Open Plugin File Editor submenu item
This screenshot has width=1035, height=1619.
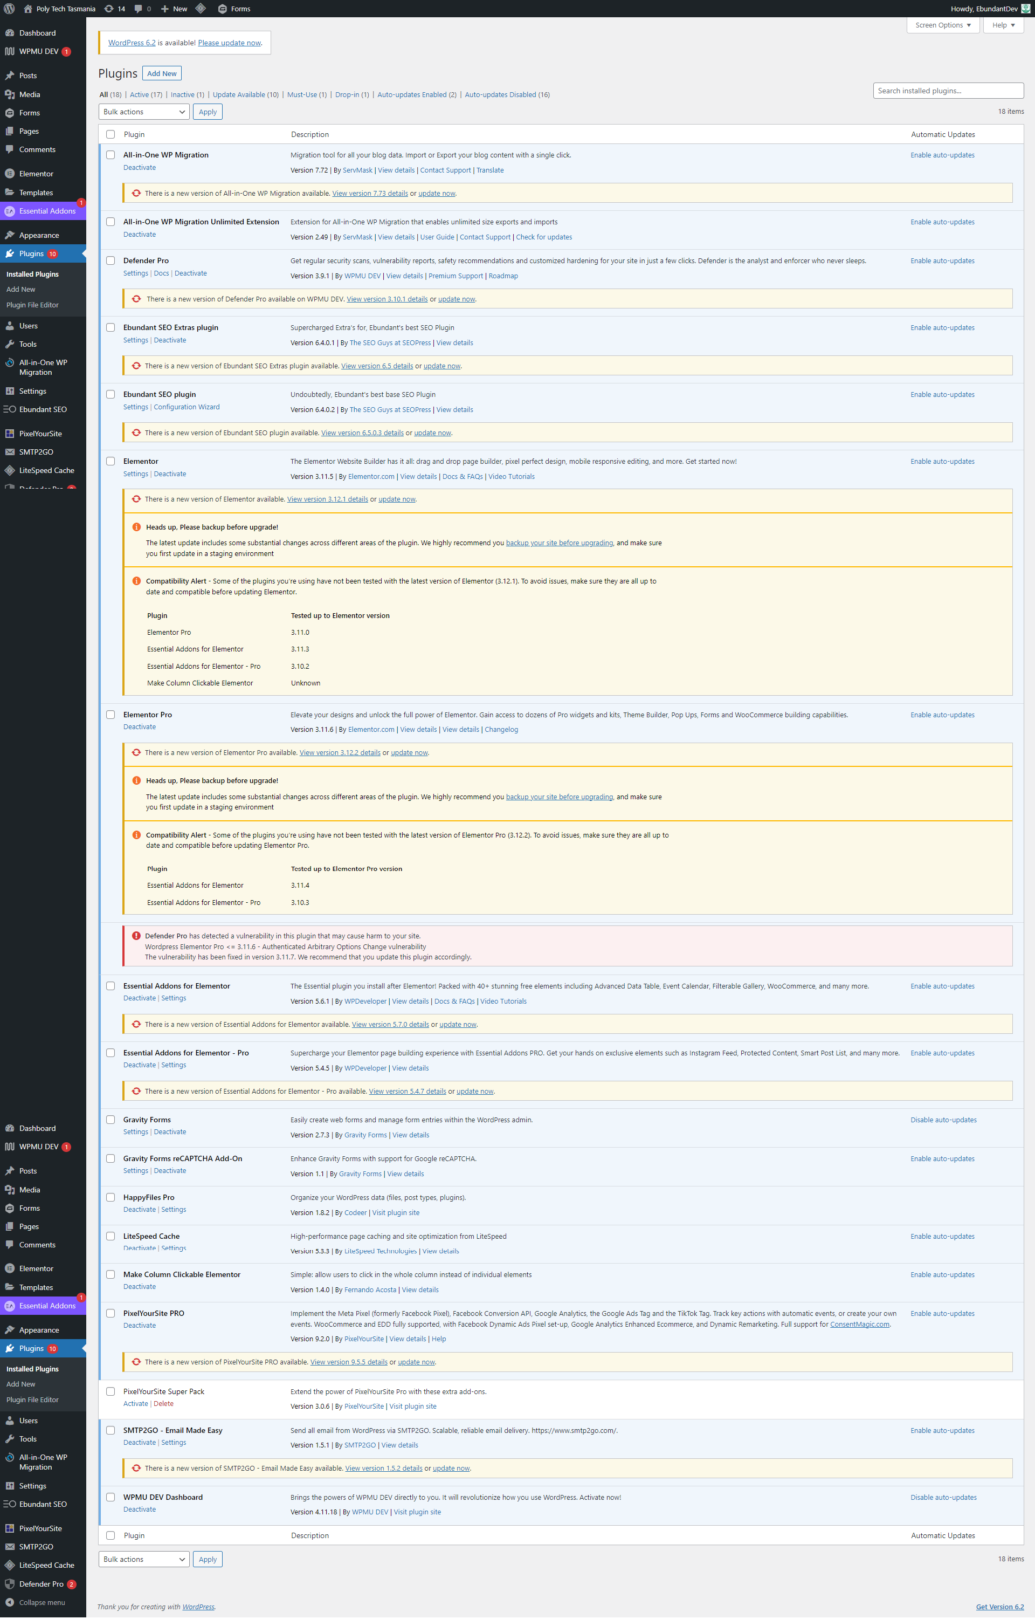pos(32,305)
